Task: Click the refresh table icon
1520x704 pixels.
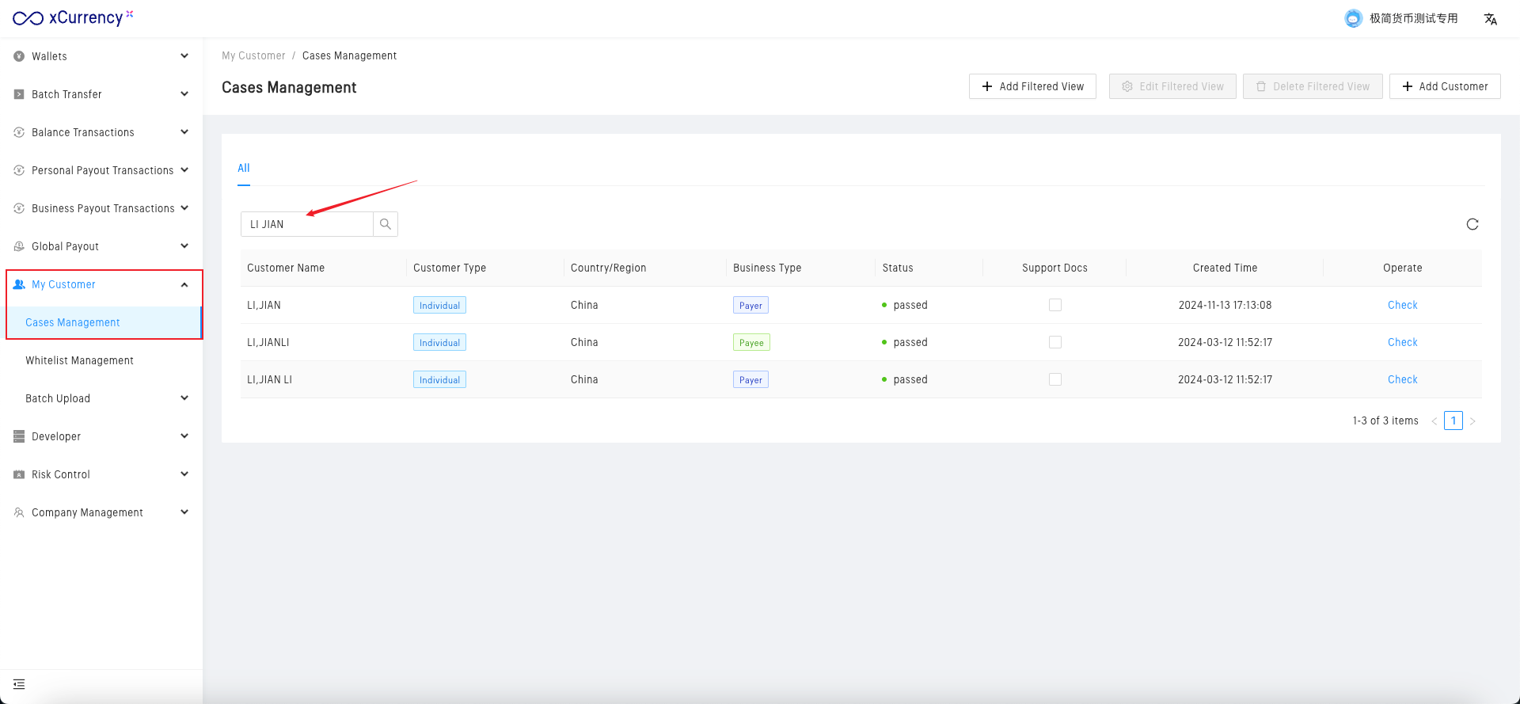Action: [1472, 224]
